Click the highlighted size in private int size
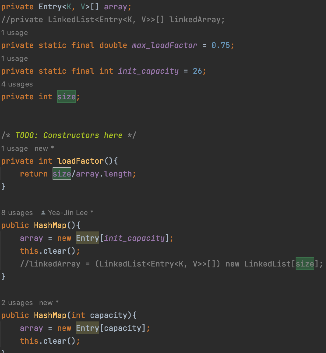This screenshot has width=326, height=353. 67,97
